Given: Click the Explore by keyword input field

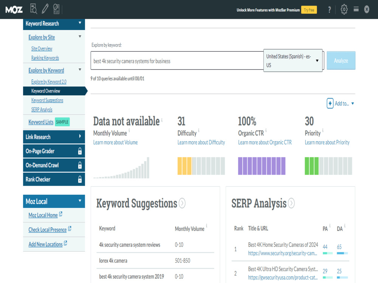Looking at the screenshot, I should pyautogui.click(x=177, y=61).
